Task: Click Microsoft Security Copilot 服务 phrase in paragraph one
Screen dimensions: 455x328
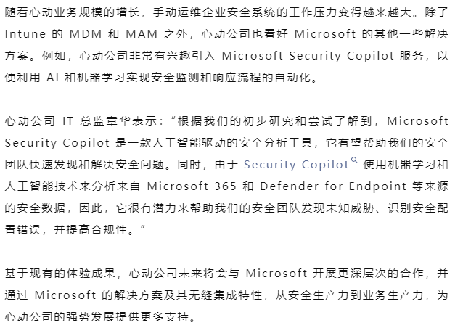Action: point(322,56)
